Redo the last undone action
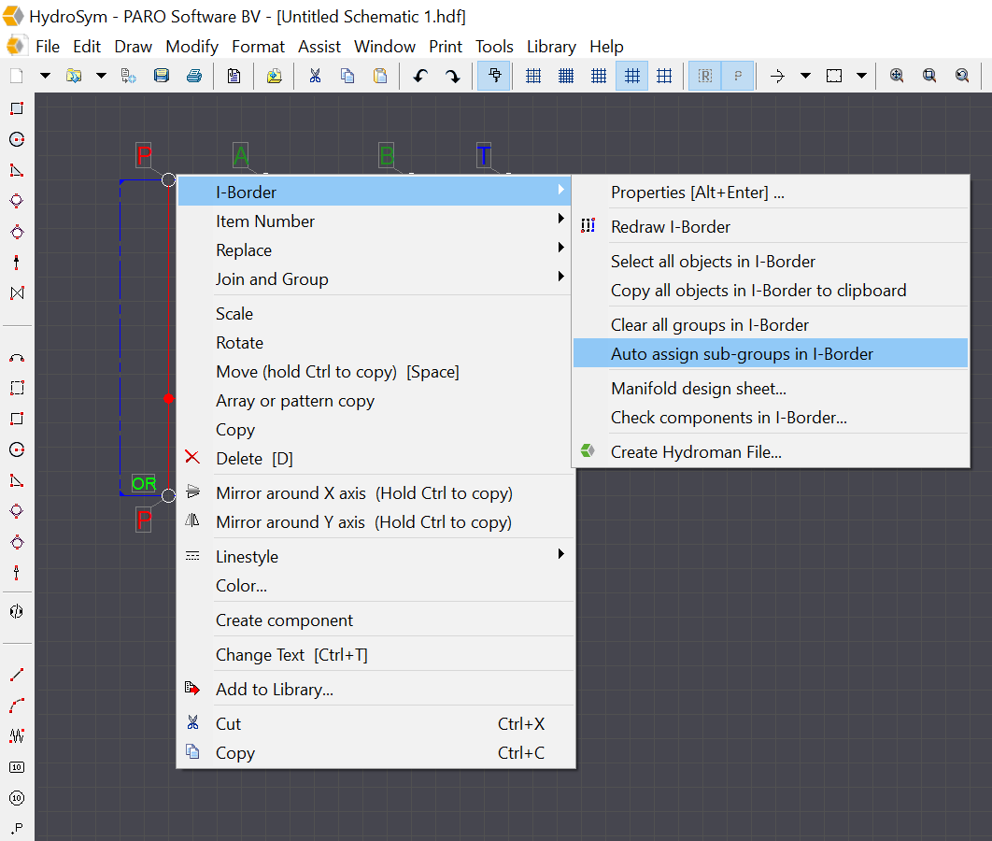992x841 pixels. (453, 76)
